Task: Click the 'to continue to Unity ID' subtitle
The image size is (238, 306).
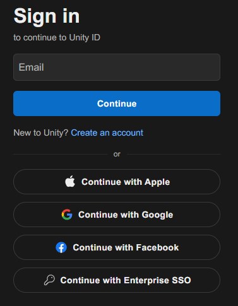Action: (57, 38)
